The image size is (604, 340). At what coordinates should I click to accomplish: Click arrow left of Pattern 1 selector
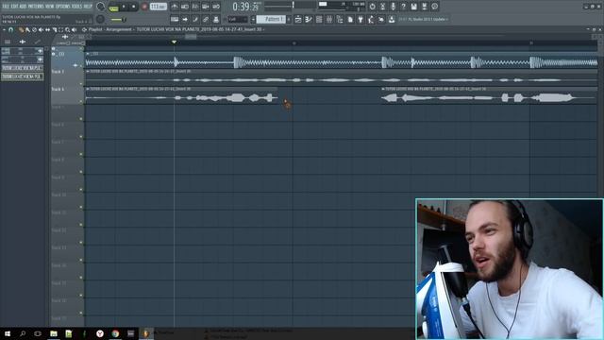(x=253, y=19)
